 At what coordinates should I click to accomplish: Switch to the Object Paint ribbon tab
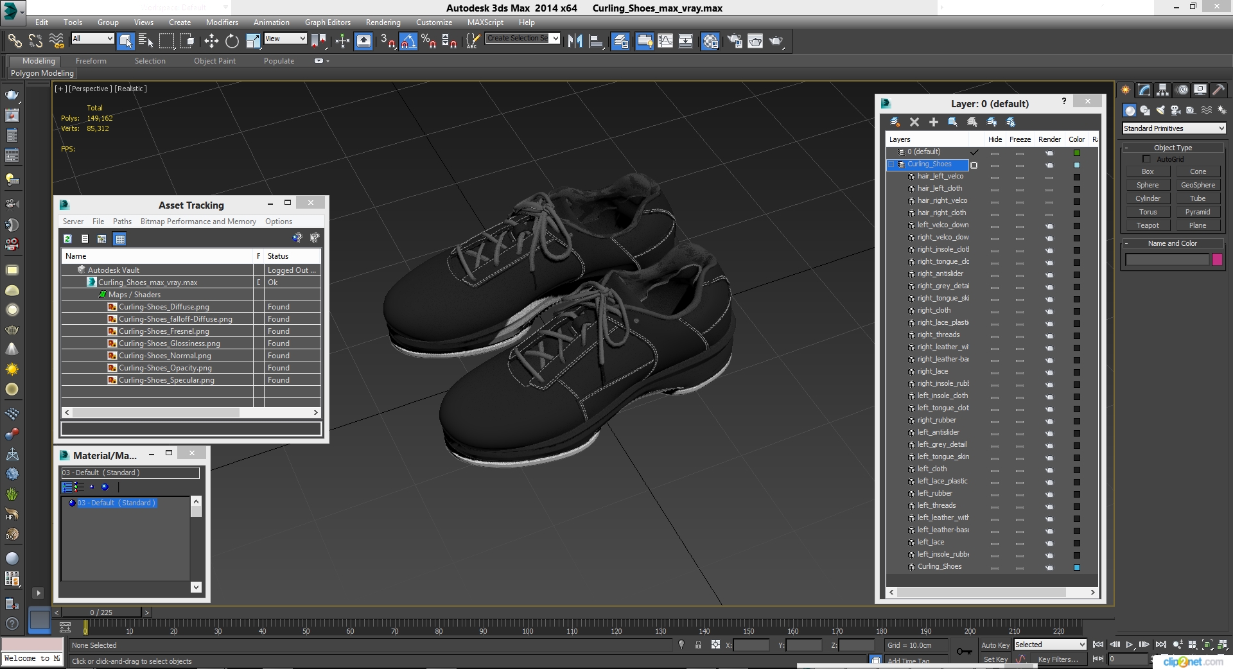(214, 61)
